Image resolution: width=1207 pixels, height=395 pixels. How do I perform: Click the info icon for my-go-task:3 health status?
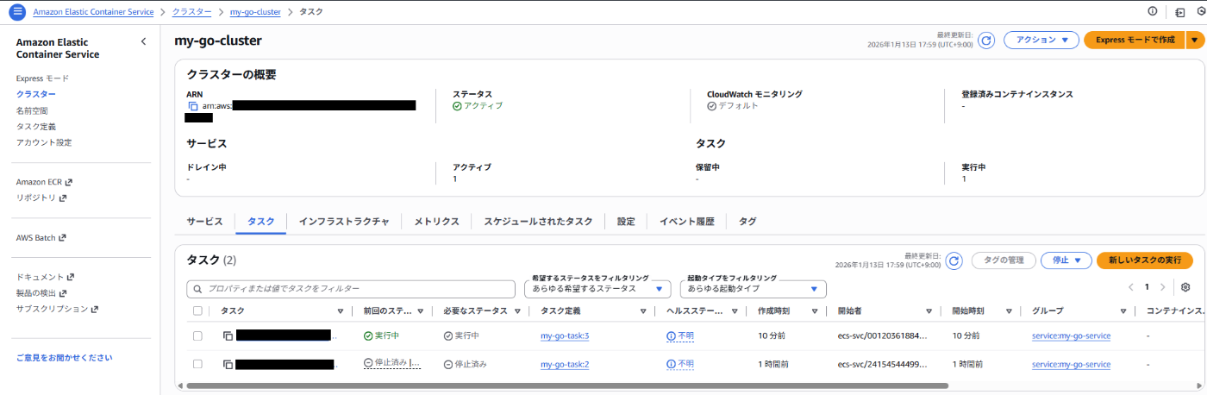coord(671,335)
